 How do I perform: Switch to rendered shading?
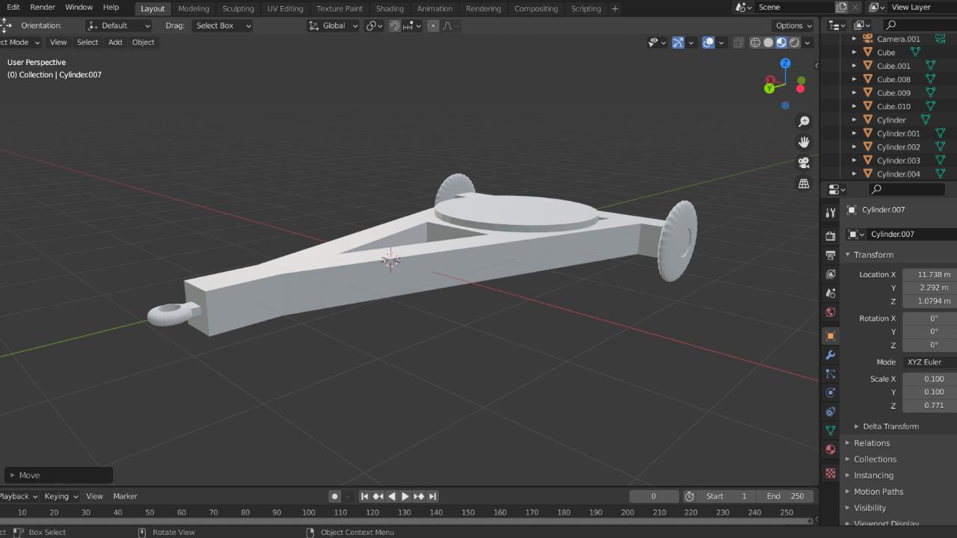pos(794,43)
